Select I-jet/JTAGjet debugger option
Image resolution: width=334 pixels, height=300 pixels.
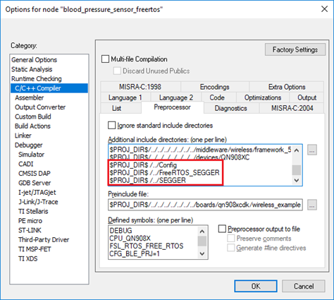click(37, 192)
